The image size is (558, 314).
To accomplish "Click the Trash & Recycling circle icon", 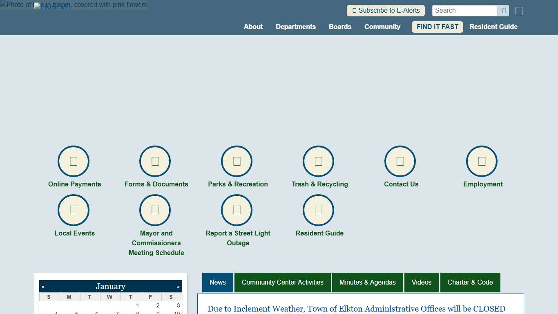I will [x=319, y=161].
